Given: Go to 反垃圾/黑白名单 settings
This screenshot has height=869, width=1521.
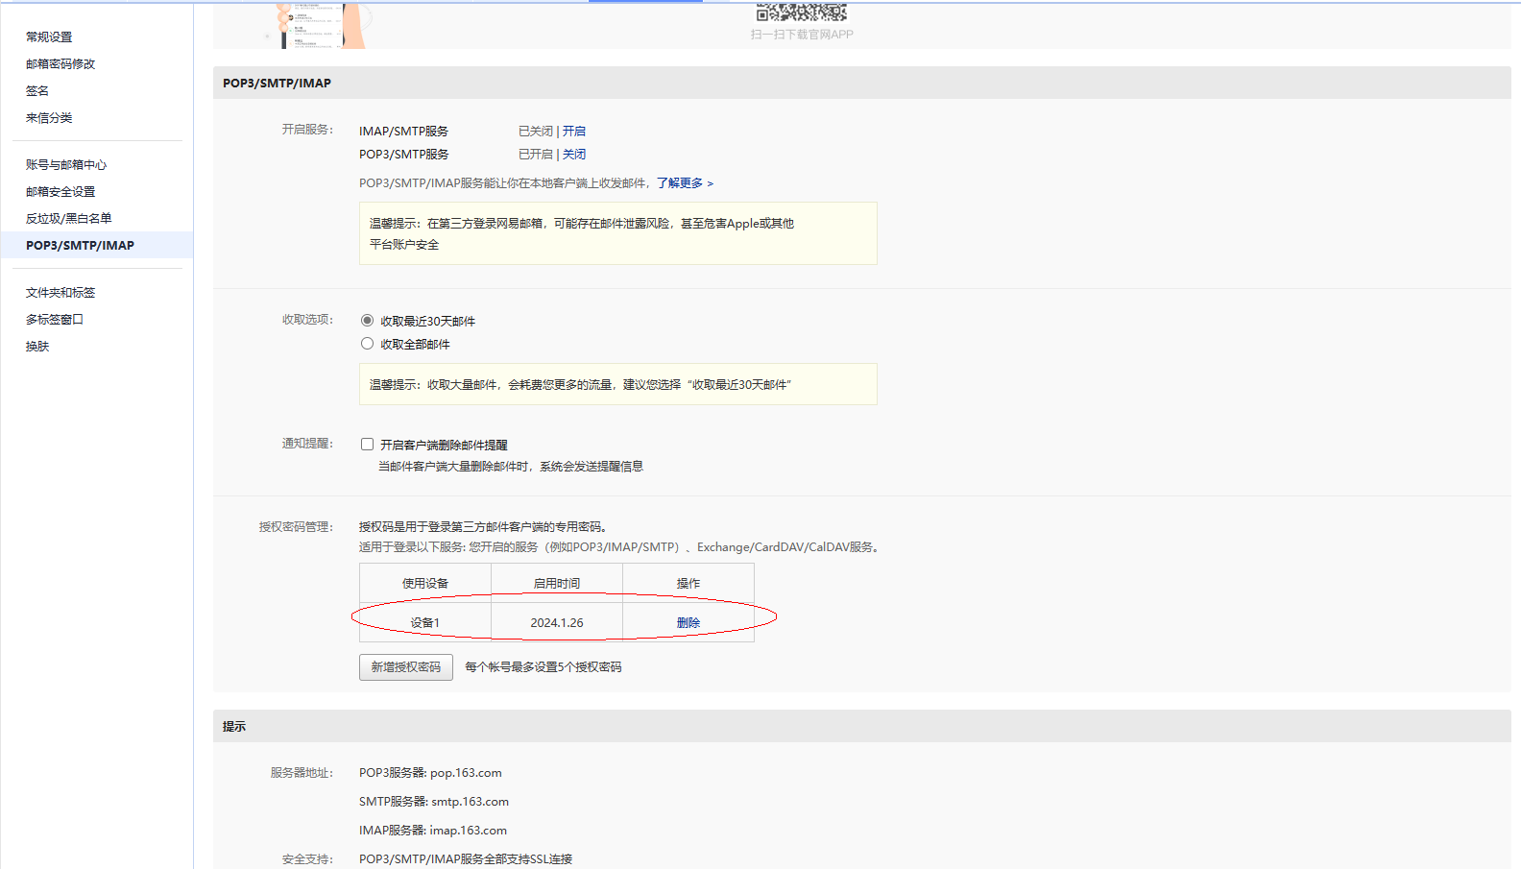Looking at the screenshot, I should coord(68,219).
